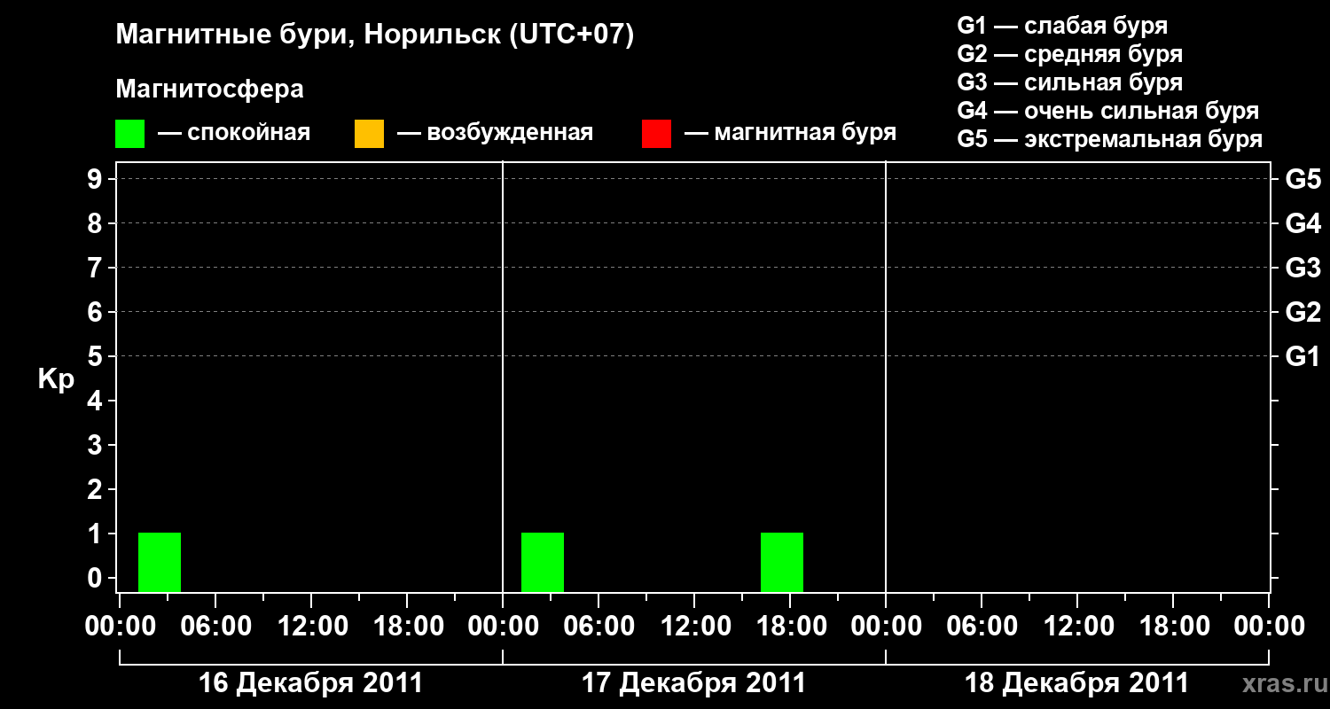1330x709 pixels.
Task: Click the title 'Магнитные бури, Норильск (UTC+07)'
Action: (375, 35)
